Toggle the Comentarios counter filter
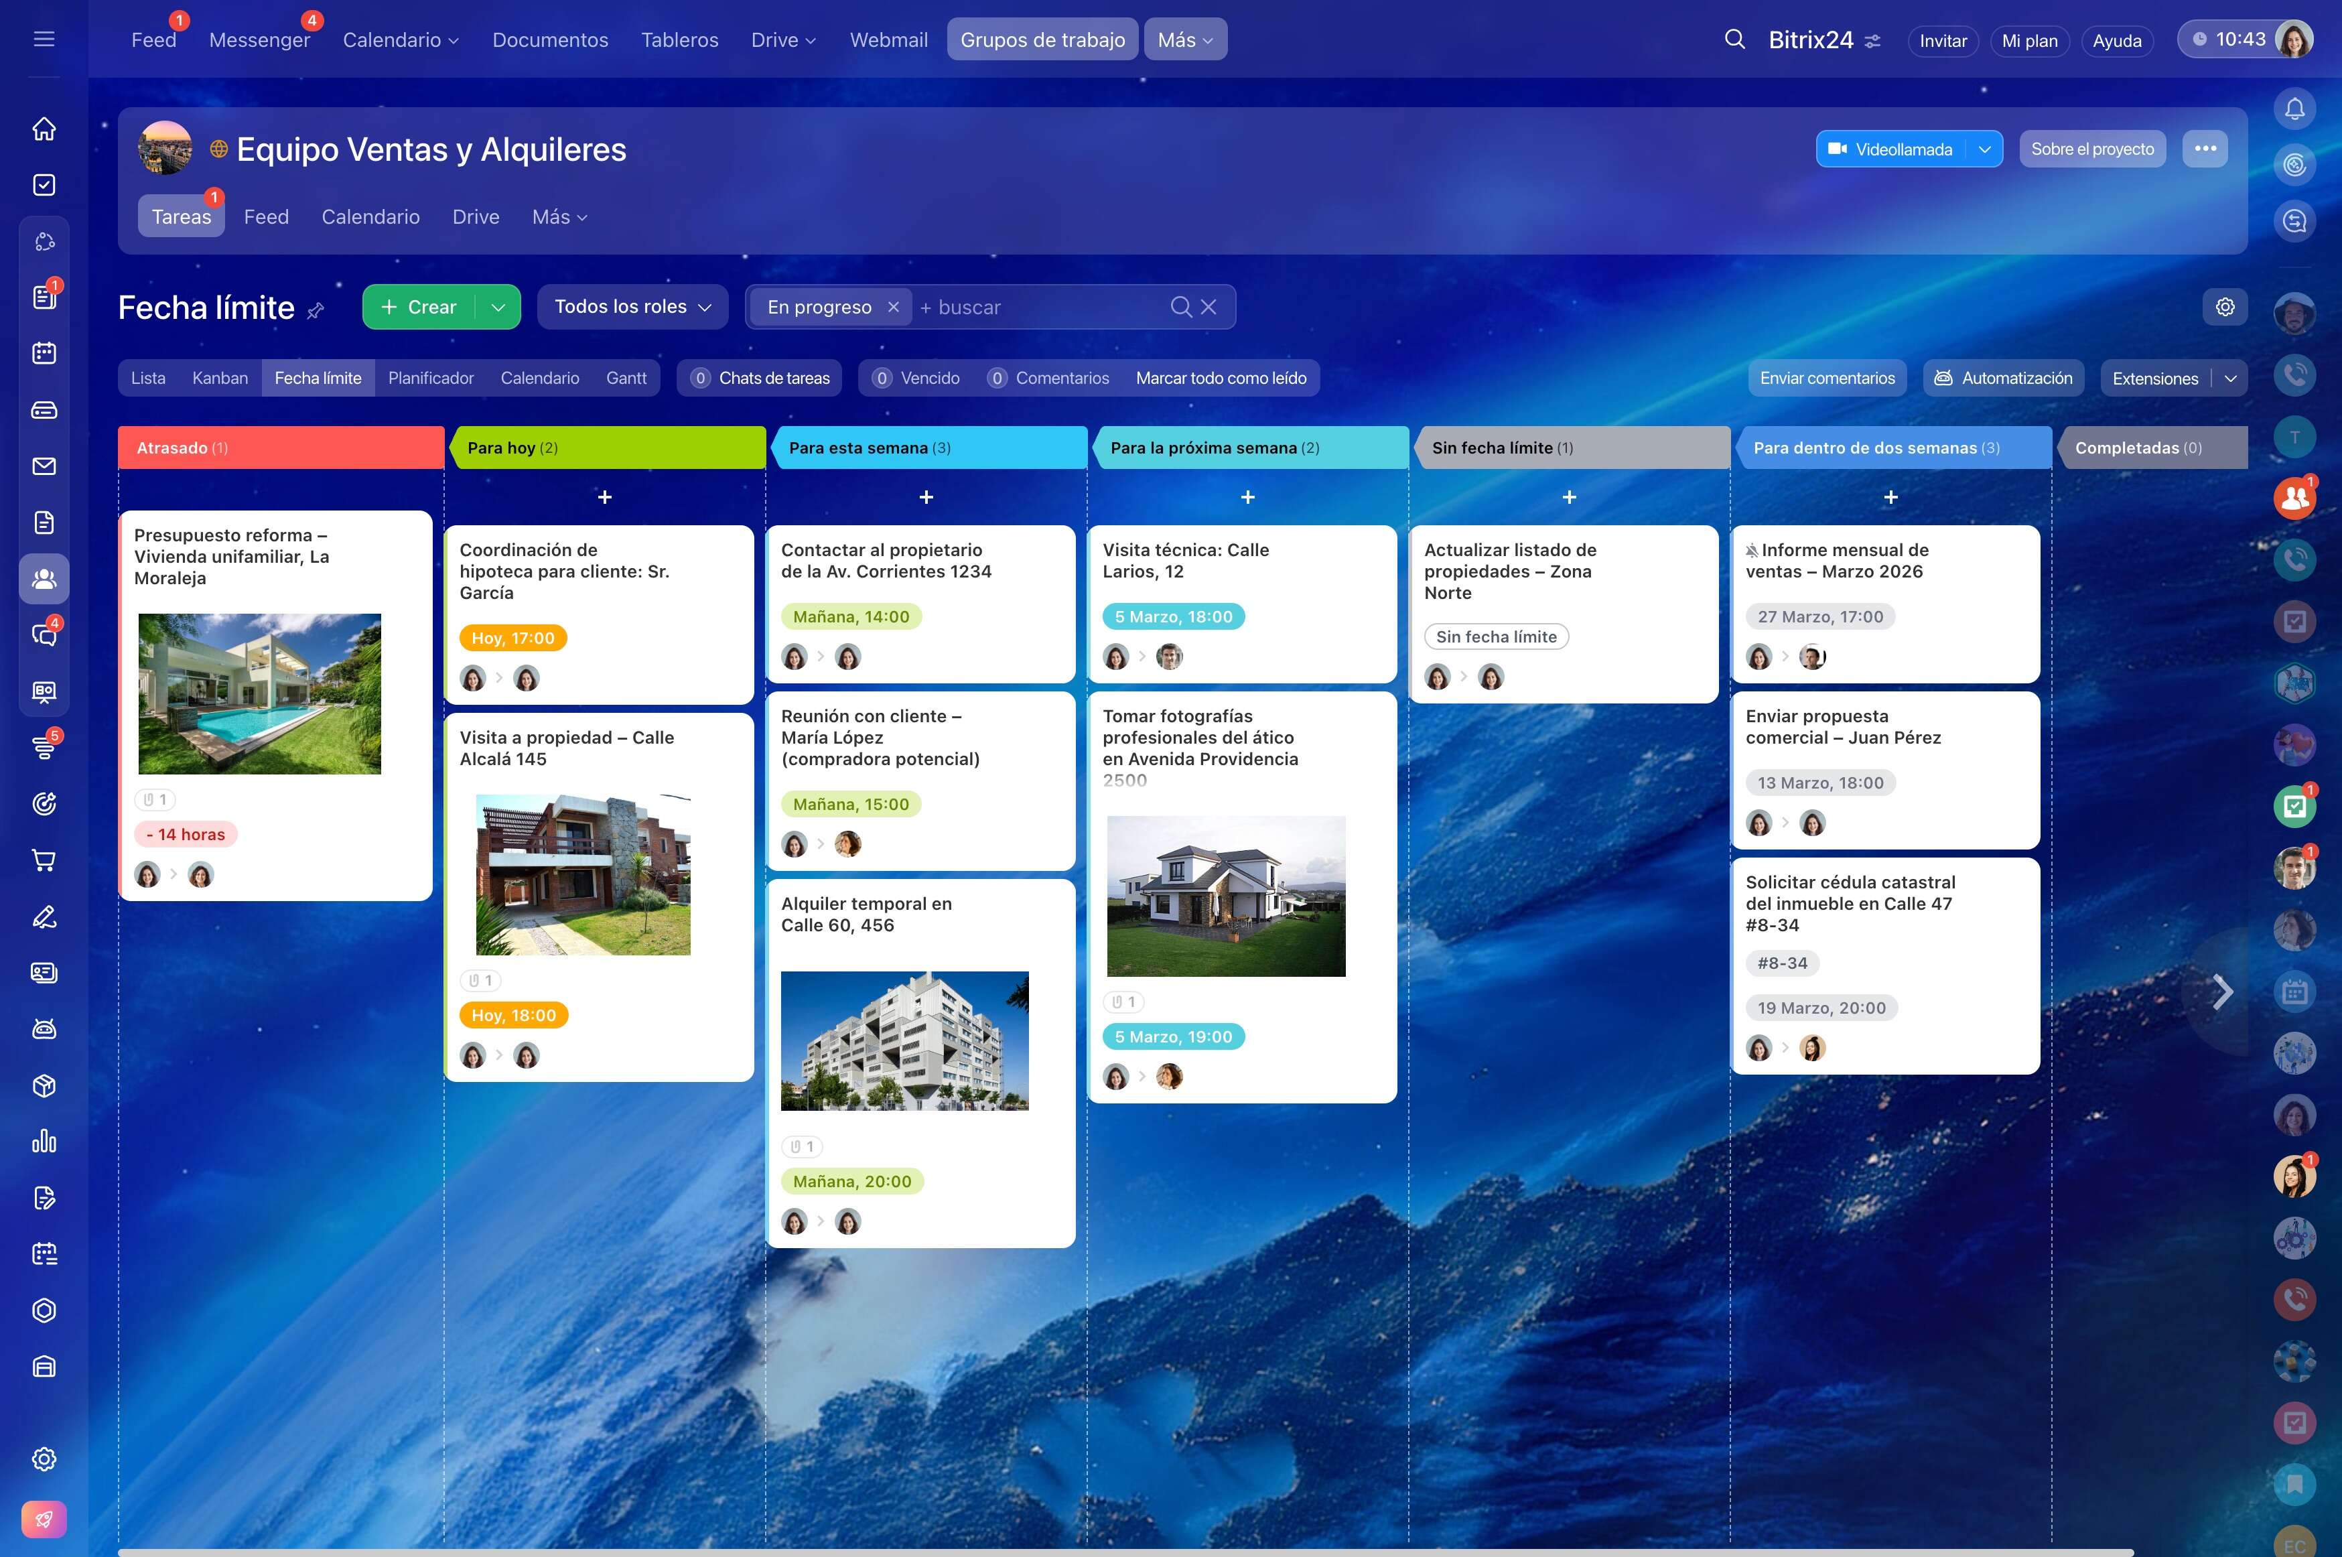 [x=1048, y=379]
